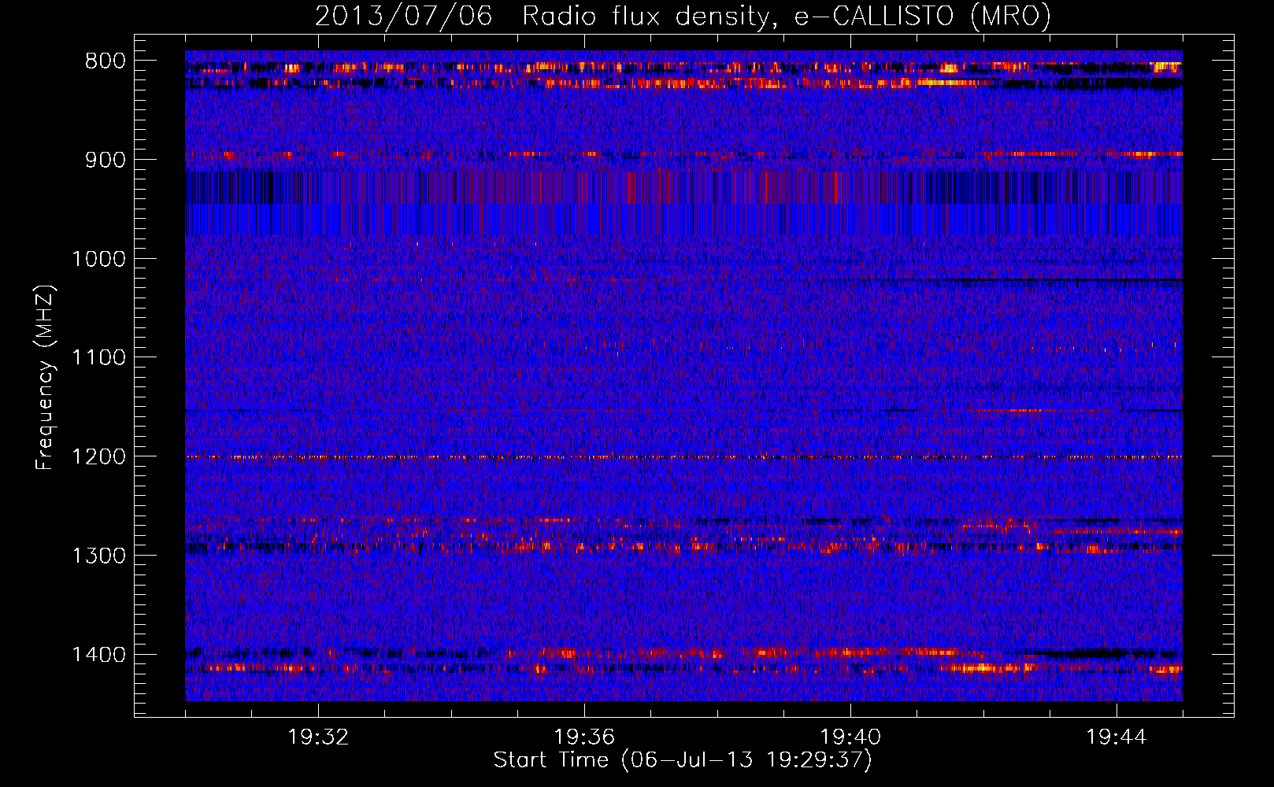Click the 1400 frequency tick label
This screenshot has height=787, width=1274.
point(98,655)
